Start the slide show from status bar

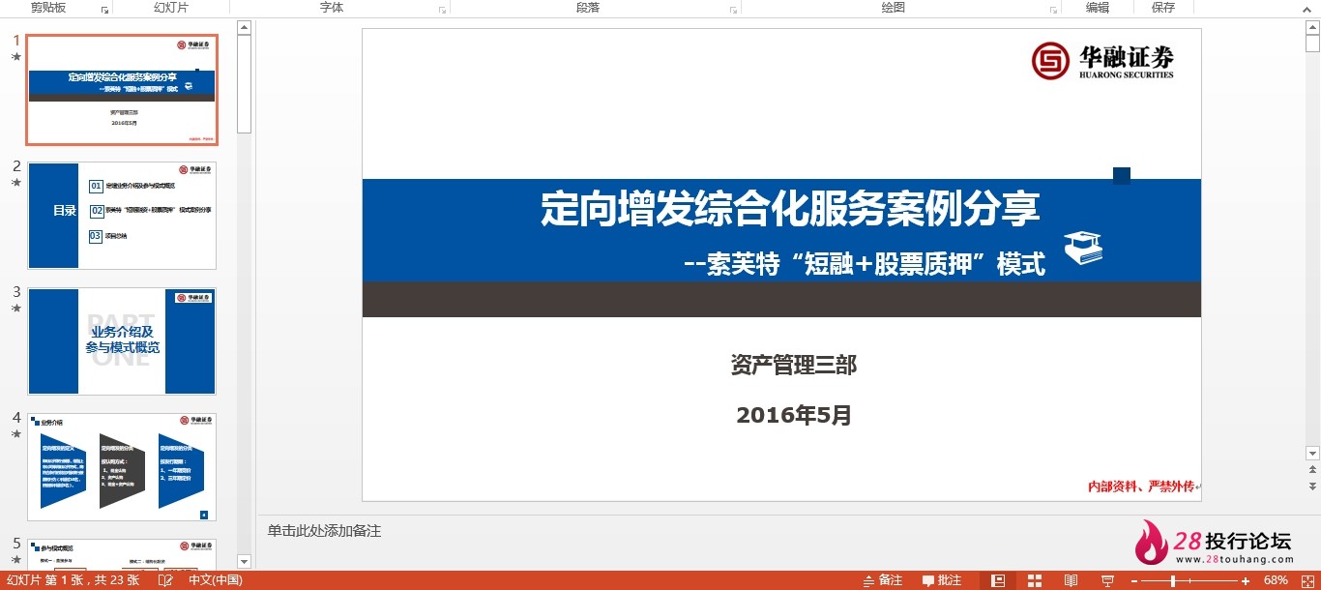pos(1106,580)
